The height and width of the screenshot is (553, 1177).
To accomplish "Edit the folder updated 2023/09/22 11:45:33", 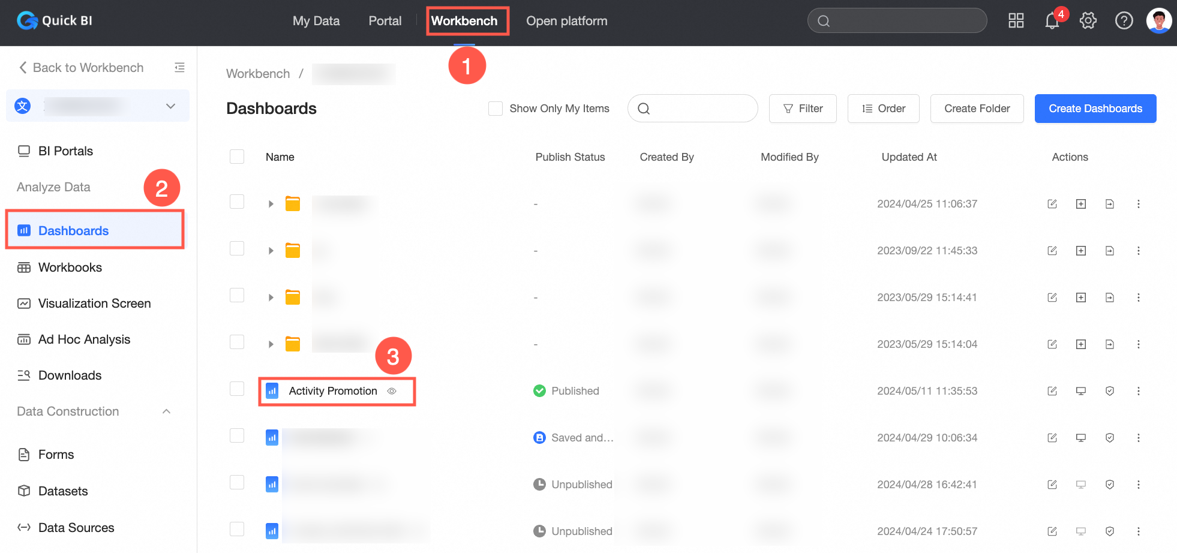I will pyautogui.click(x=1052, y=251).
